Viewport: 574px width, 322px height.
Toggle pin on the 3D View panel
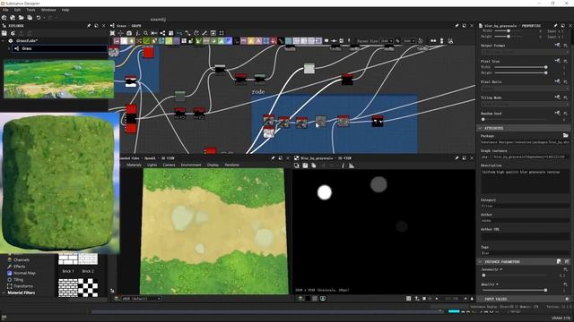point(273,158)
